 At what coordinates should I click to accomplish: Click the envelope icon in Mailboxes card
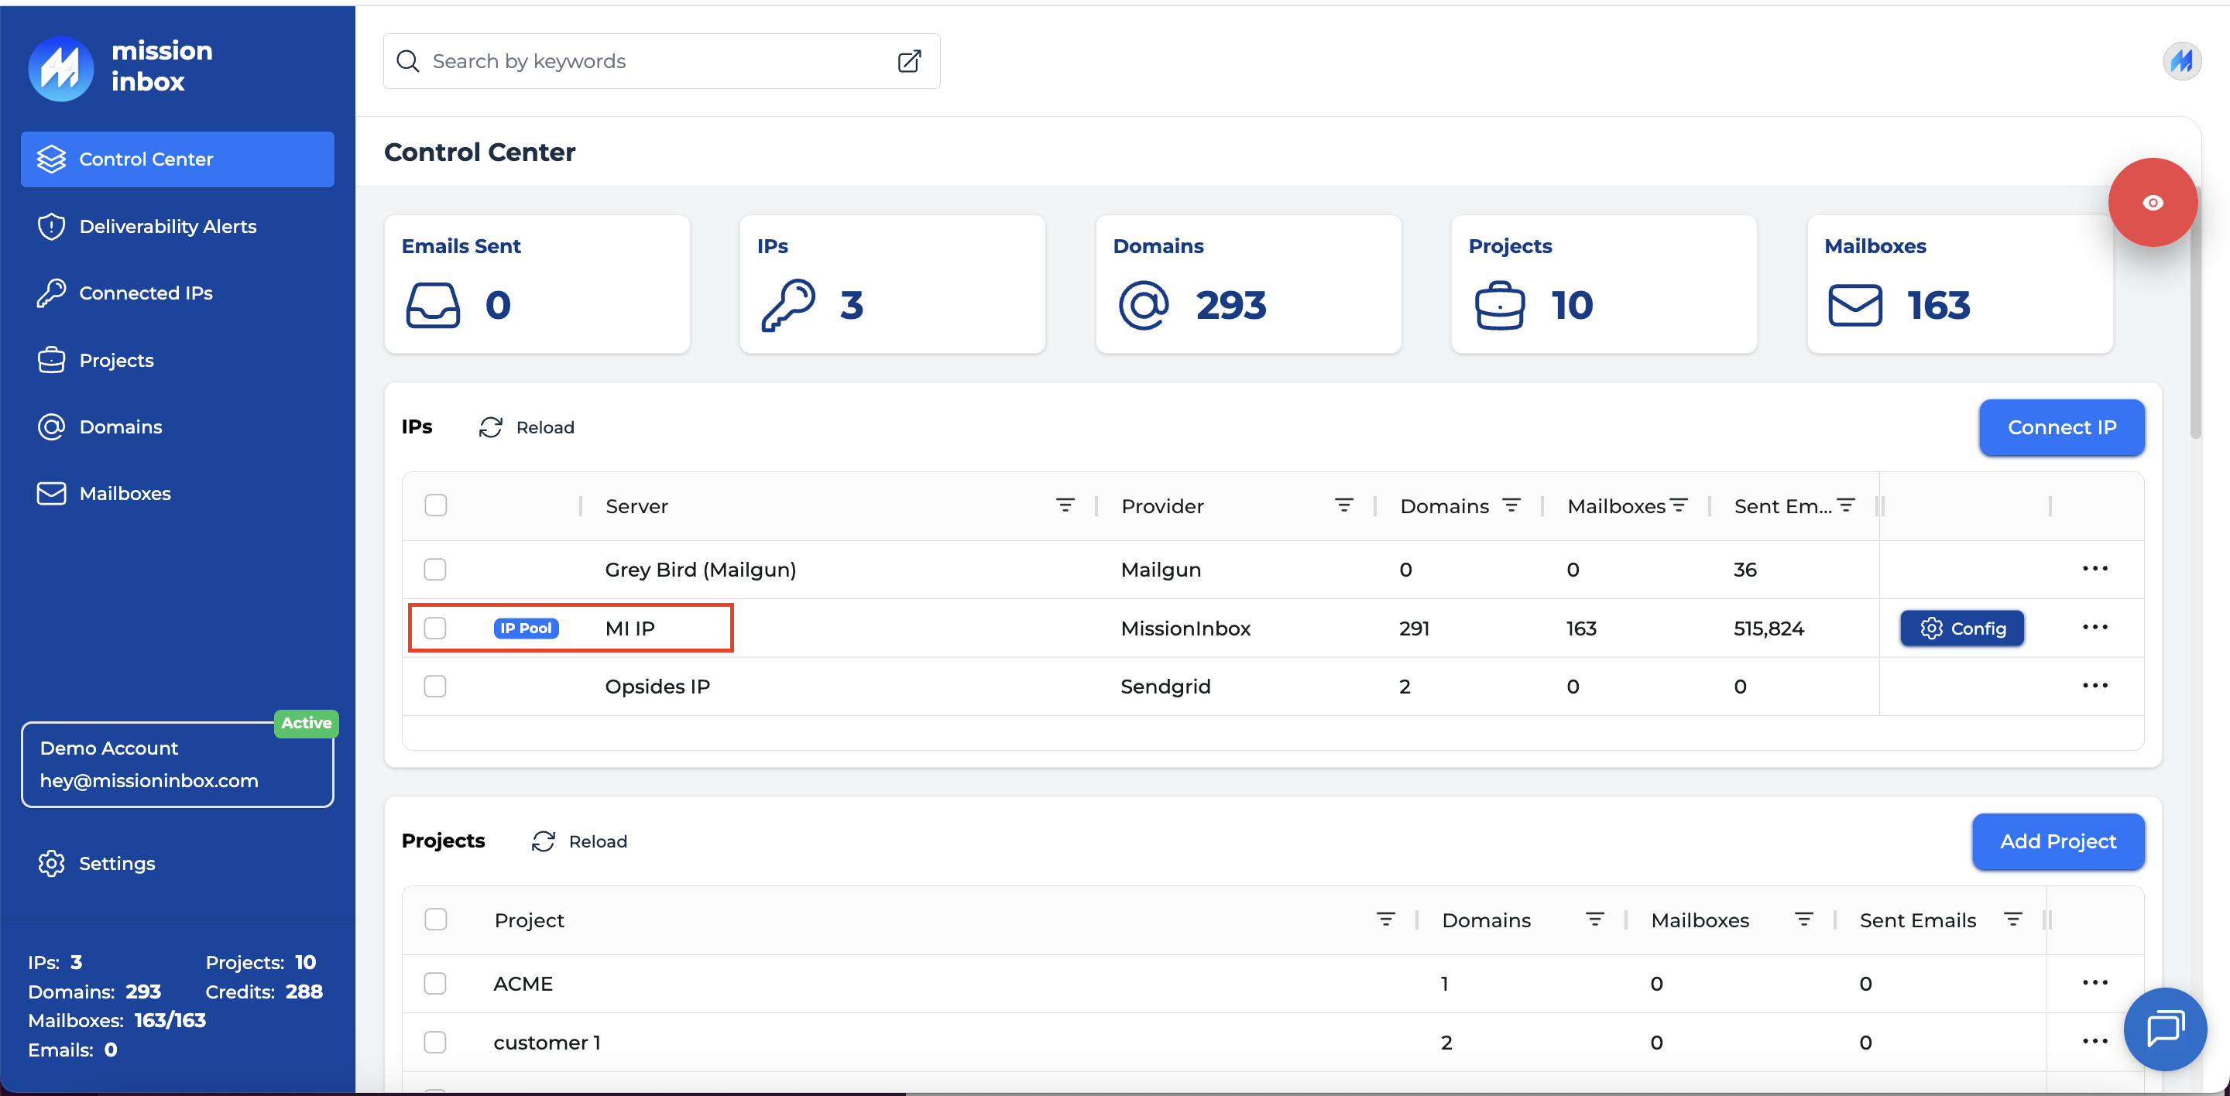pos(1854,306)
